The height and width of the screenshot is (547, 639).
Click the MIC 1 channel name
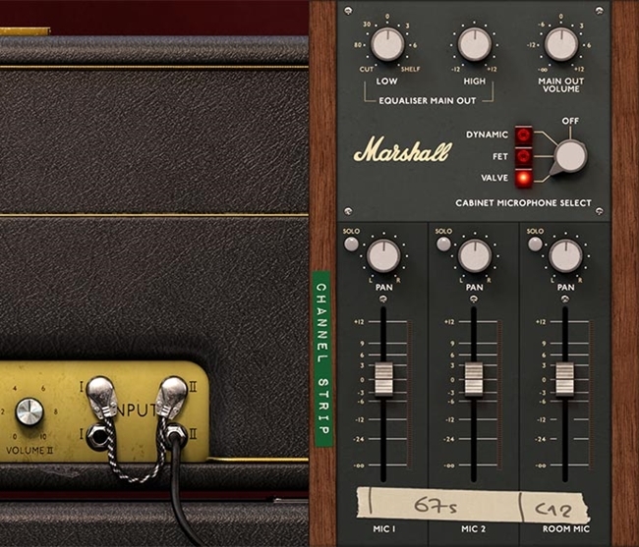click(383, 528)
